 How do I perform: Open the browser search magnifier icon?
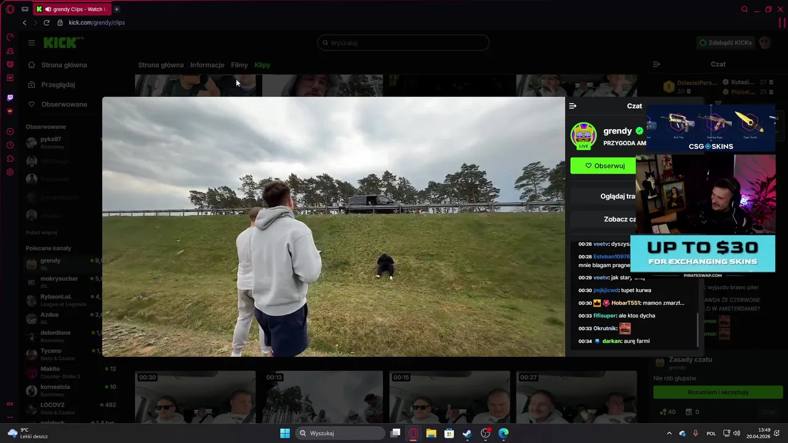(744, 9)
